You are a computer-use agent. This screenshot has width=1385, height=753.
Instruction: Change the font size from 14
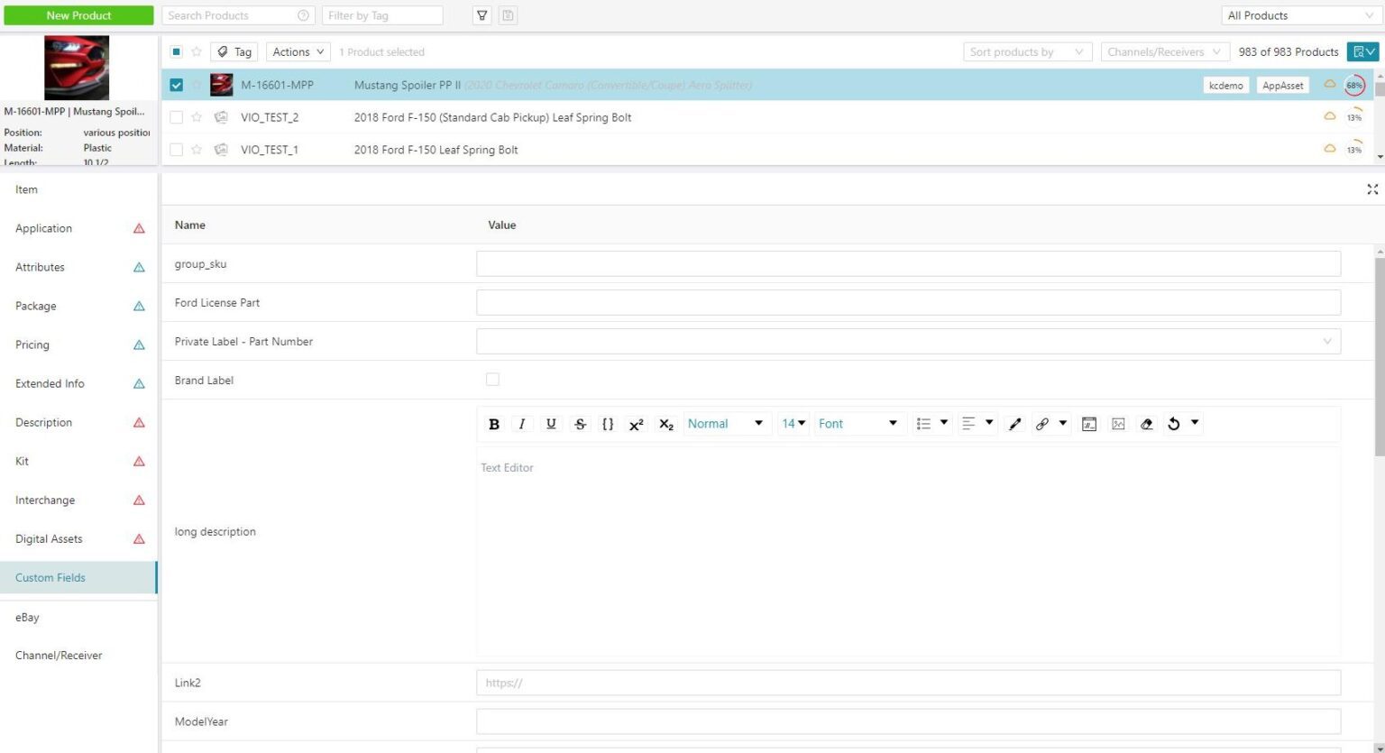pyautogui.click(x=793, y=423)
